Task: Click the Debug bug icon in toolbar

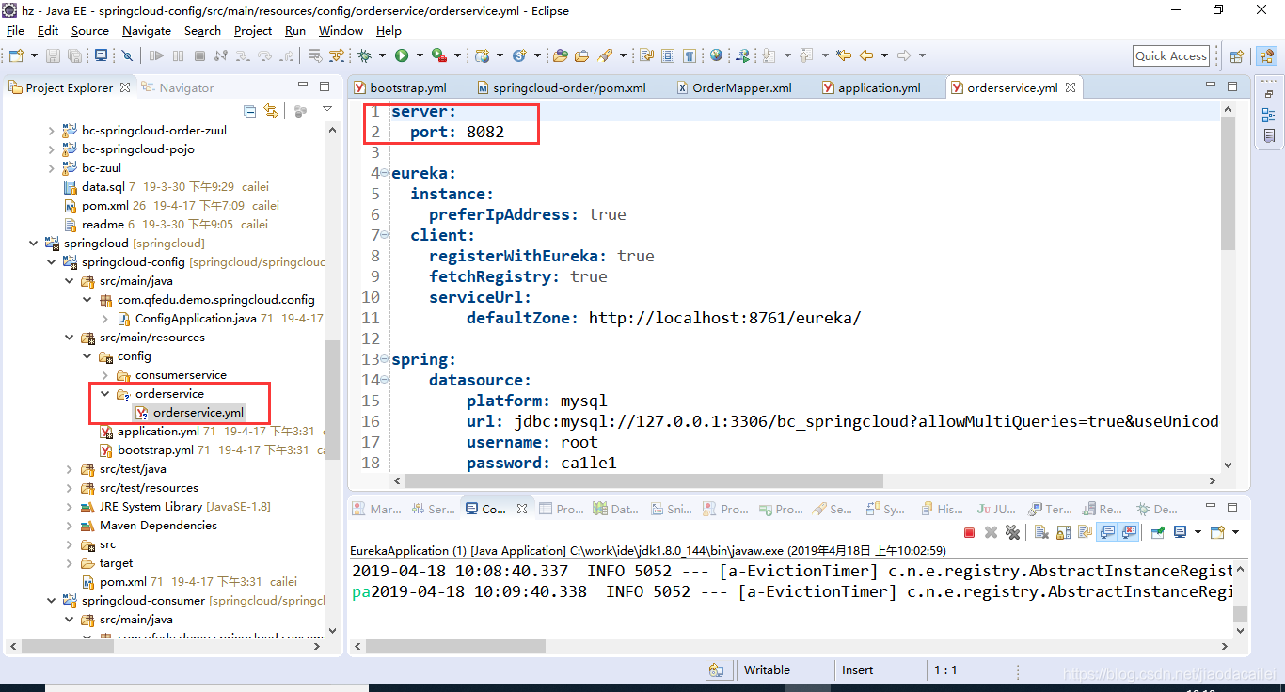Action: pos(364,56)
